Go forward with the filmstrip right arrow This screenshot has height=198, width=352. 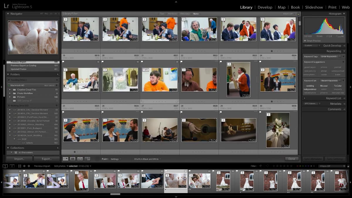[x=29, y=166]
